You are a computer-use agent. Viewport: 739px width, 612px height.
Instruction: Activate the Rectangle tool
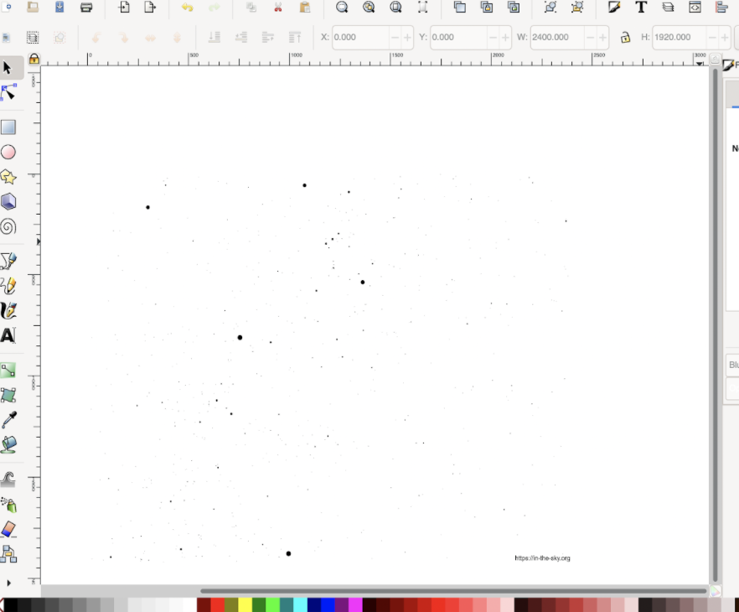[x=10, y=127]
